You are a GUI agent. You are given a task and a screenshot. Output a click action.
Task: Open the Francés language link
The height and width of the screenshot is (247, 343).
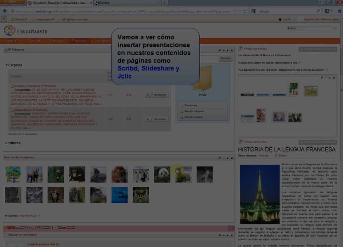click(x=264, y=156)
